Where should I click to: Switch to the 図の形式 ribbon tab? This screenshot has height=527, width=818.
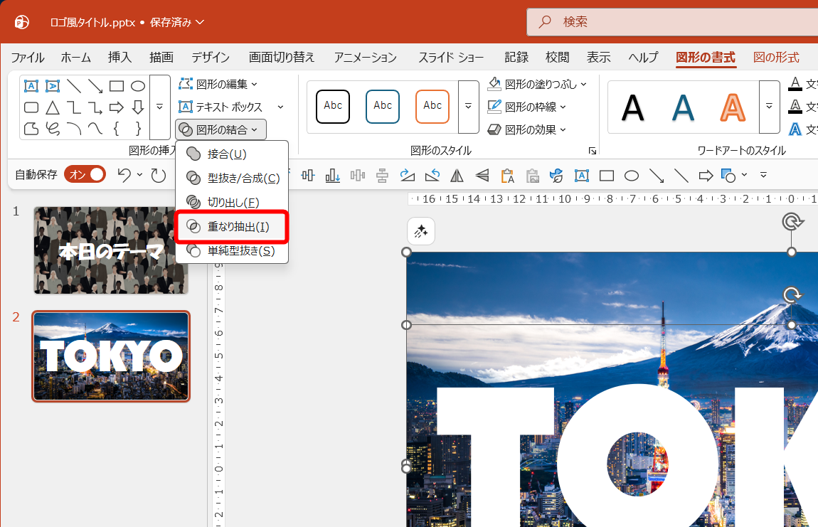pos(777,58)
